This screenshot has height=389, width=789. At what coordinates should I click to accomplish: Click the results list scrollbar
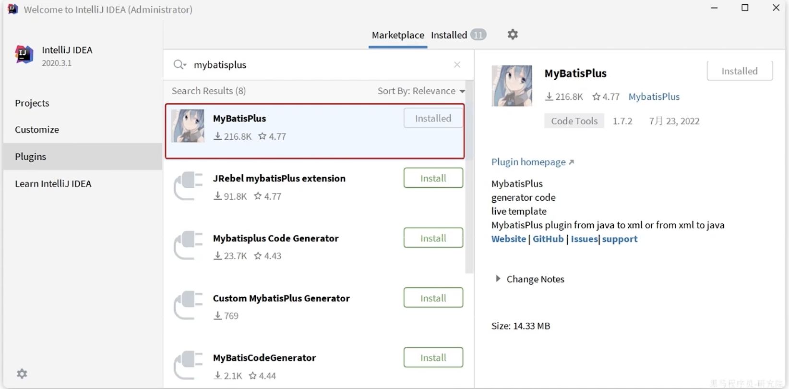pos(469,178)
